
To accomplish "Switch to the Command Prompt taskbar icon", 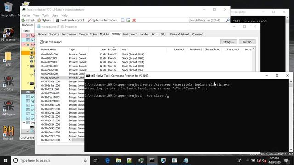I will [152, 160].
